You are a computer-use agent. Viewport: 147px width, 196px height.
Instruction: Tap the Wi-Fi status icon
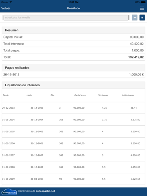(11, 2)
